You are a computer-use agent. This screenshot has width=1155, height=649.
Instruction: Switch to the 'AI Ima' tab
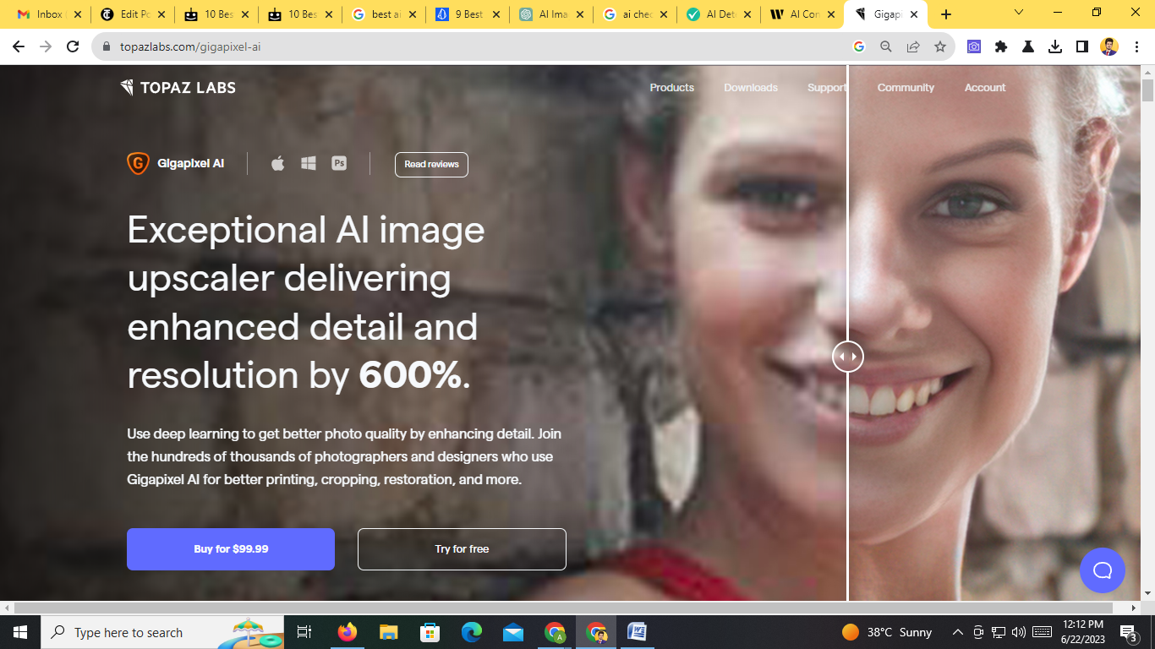click(x=552, y=14)
